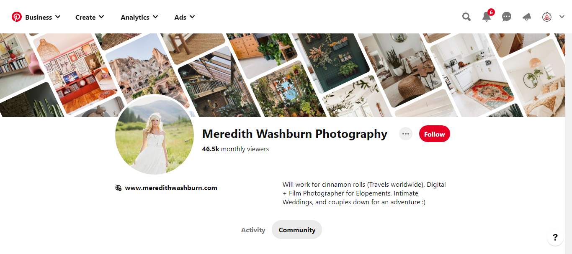
Task: Expand the Business dropdown menu
Action: pyautogui.click(x=43, y=17)
